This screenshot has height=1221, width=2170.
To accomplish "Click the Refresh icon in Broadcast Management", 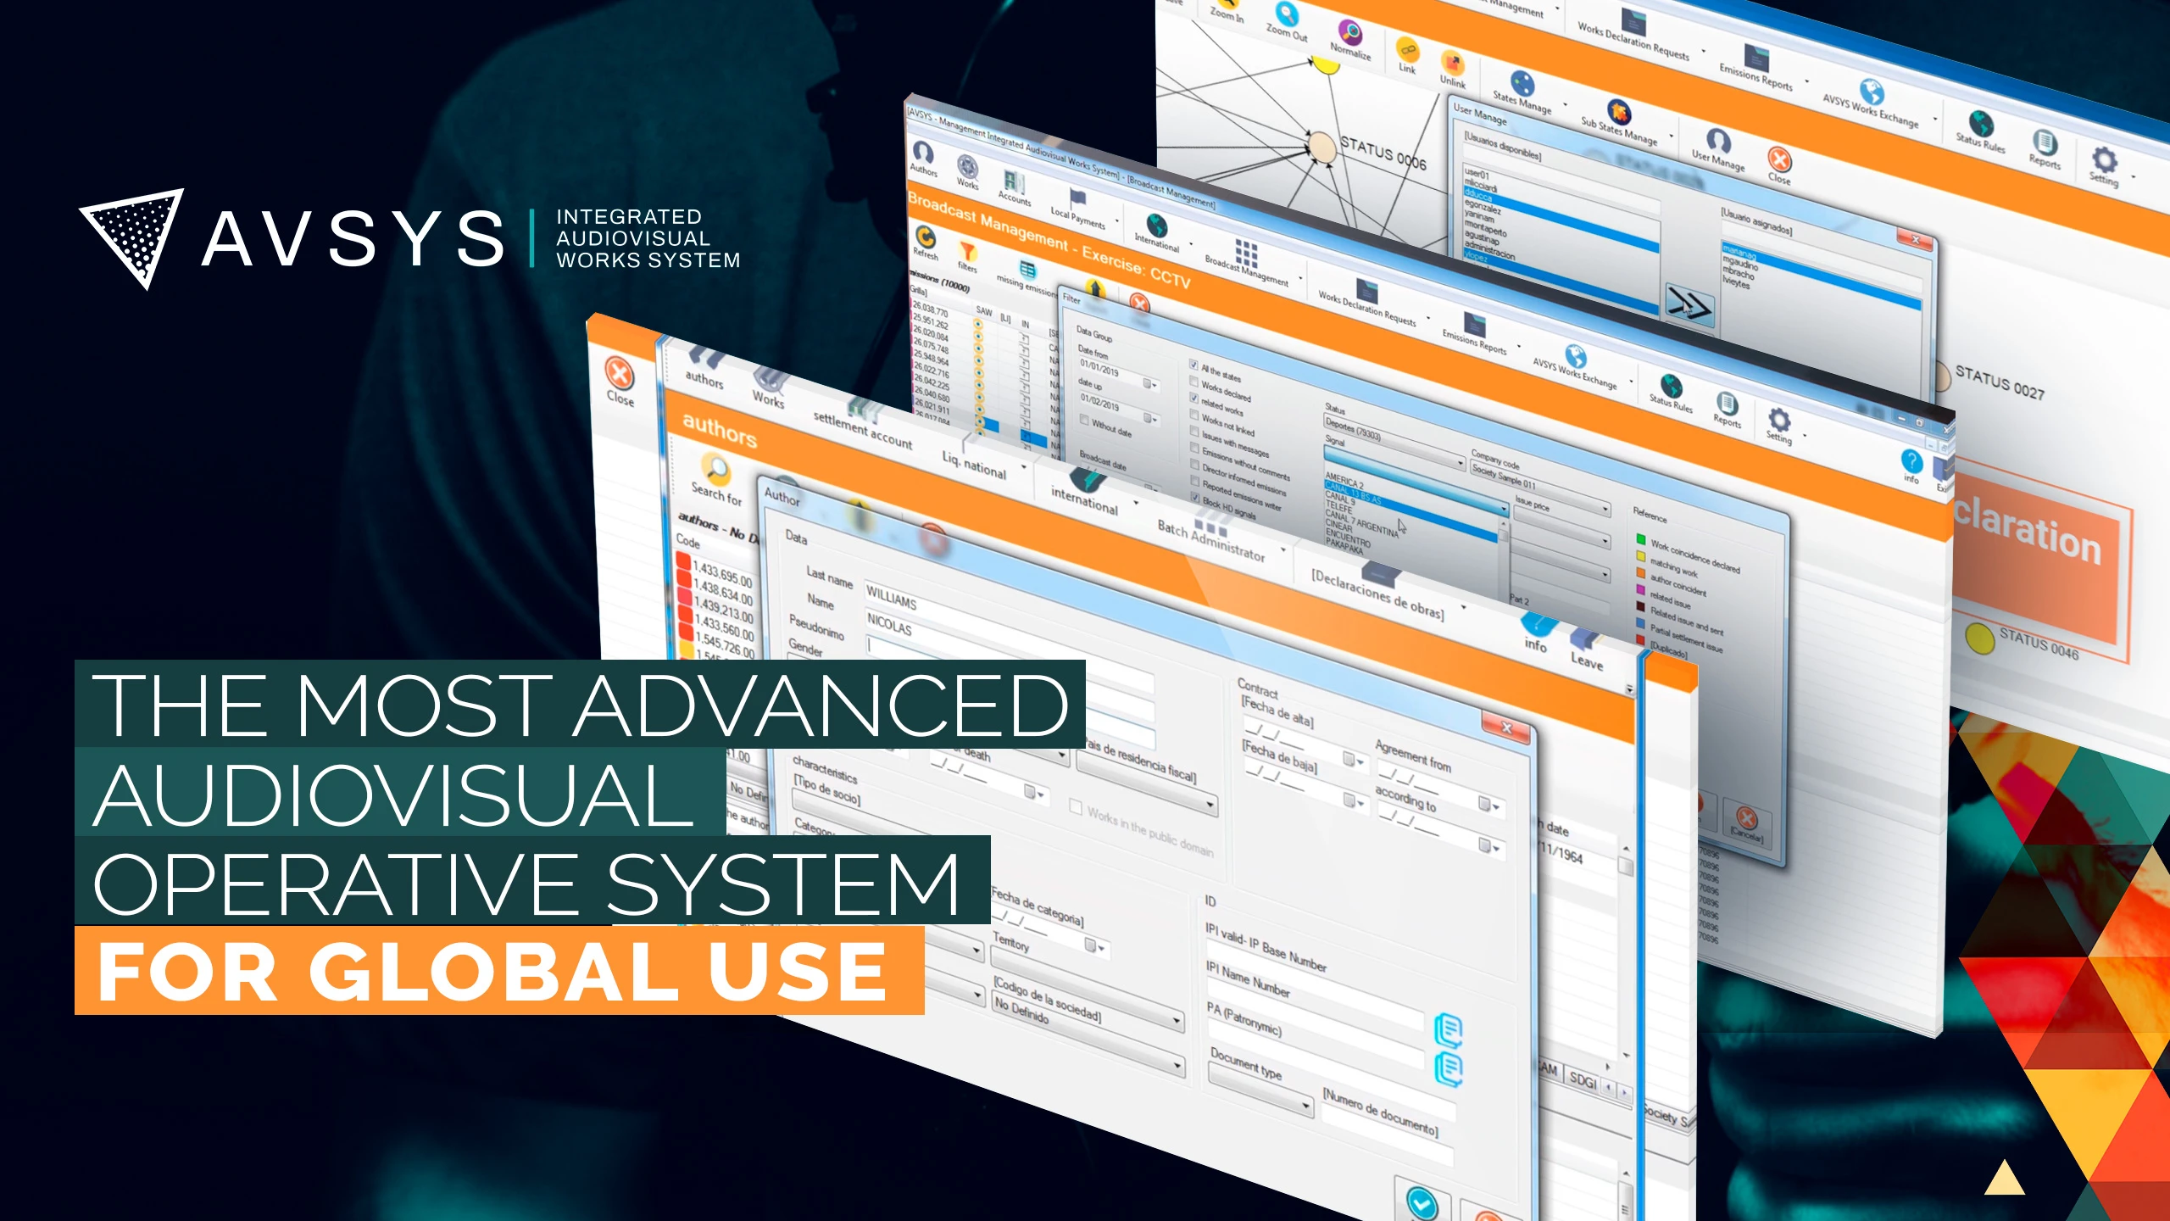I will click(926, 237).
